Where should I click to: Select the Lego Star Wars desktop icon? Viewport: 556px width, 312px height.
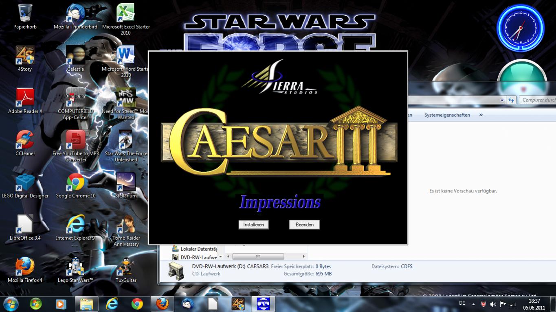click(75, 270)
